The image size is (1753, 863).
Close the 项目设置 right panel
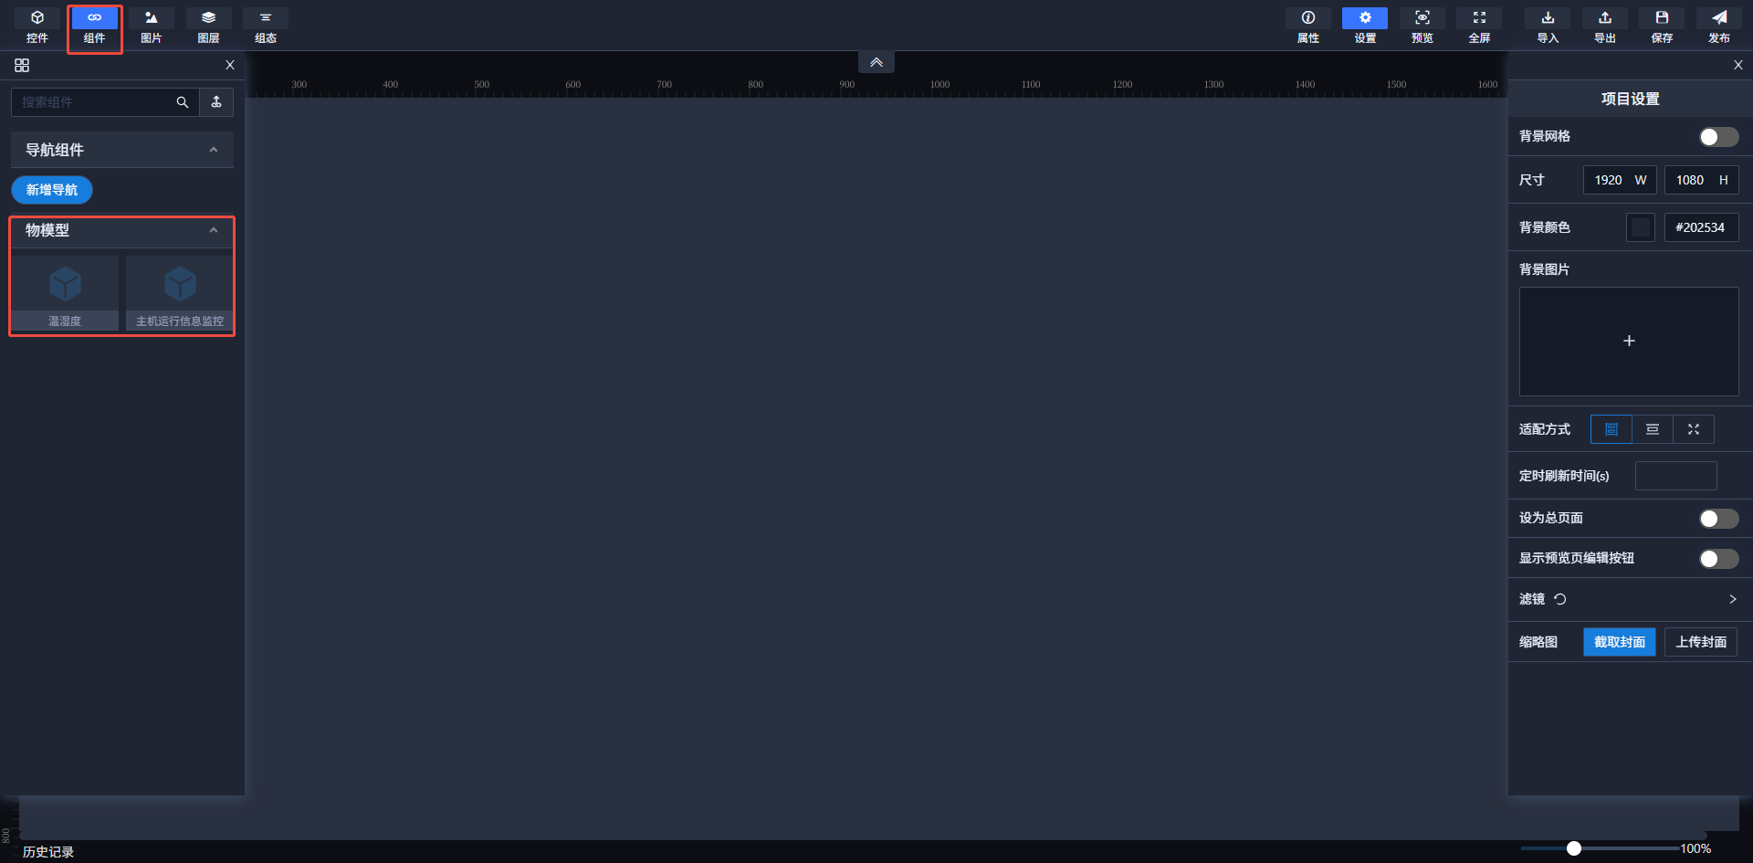pos(1738,65)
